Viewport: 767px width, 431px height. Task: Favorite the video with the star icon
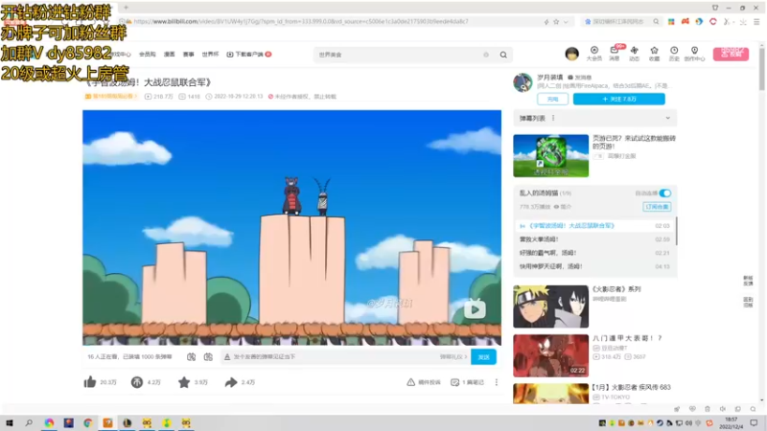pos(184,382)
